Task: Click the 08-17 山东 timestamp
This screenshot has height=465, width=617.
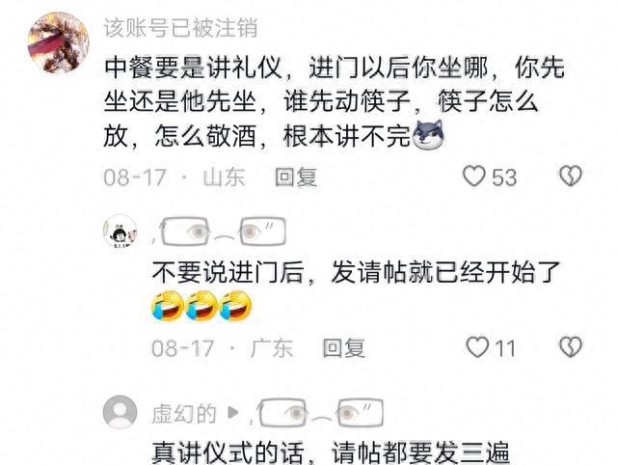Action: coord(174,177)
